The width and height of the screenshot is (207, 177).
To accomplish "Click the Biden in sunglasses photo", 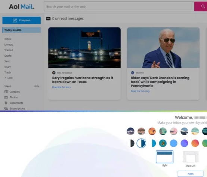I will point(163,48).
